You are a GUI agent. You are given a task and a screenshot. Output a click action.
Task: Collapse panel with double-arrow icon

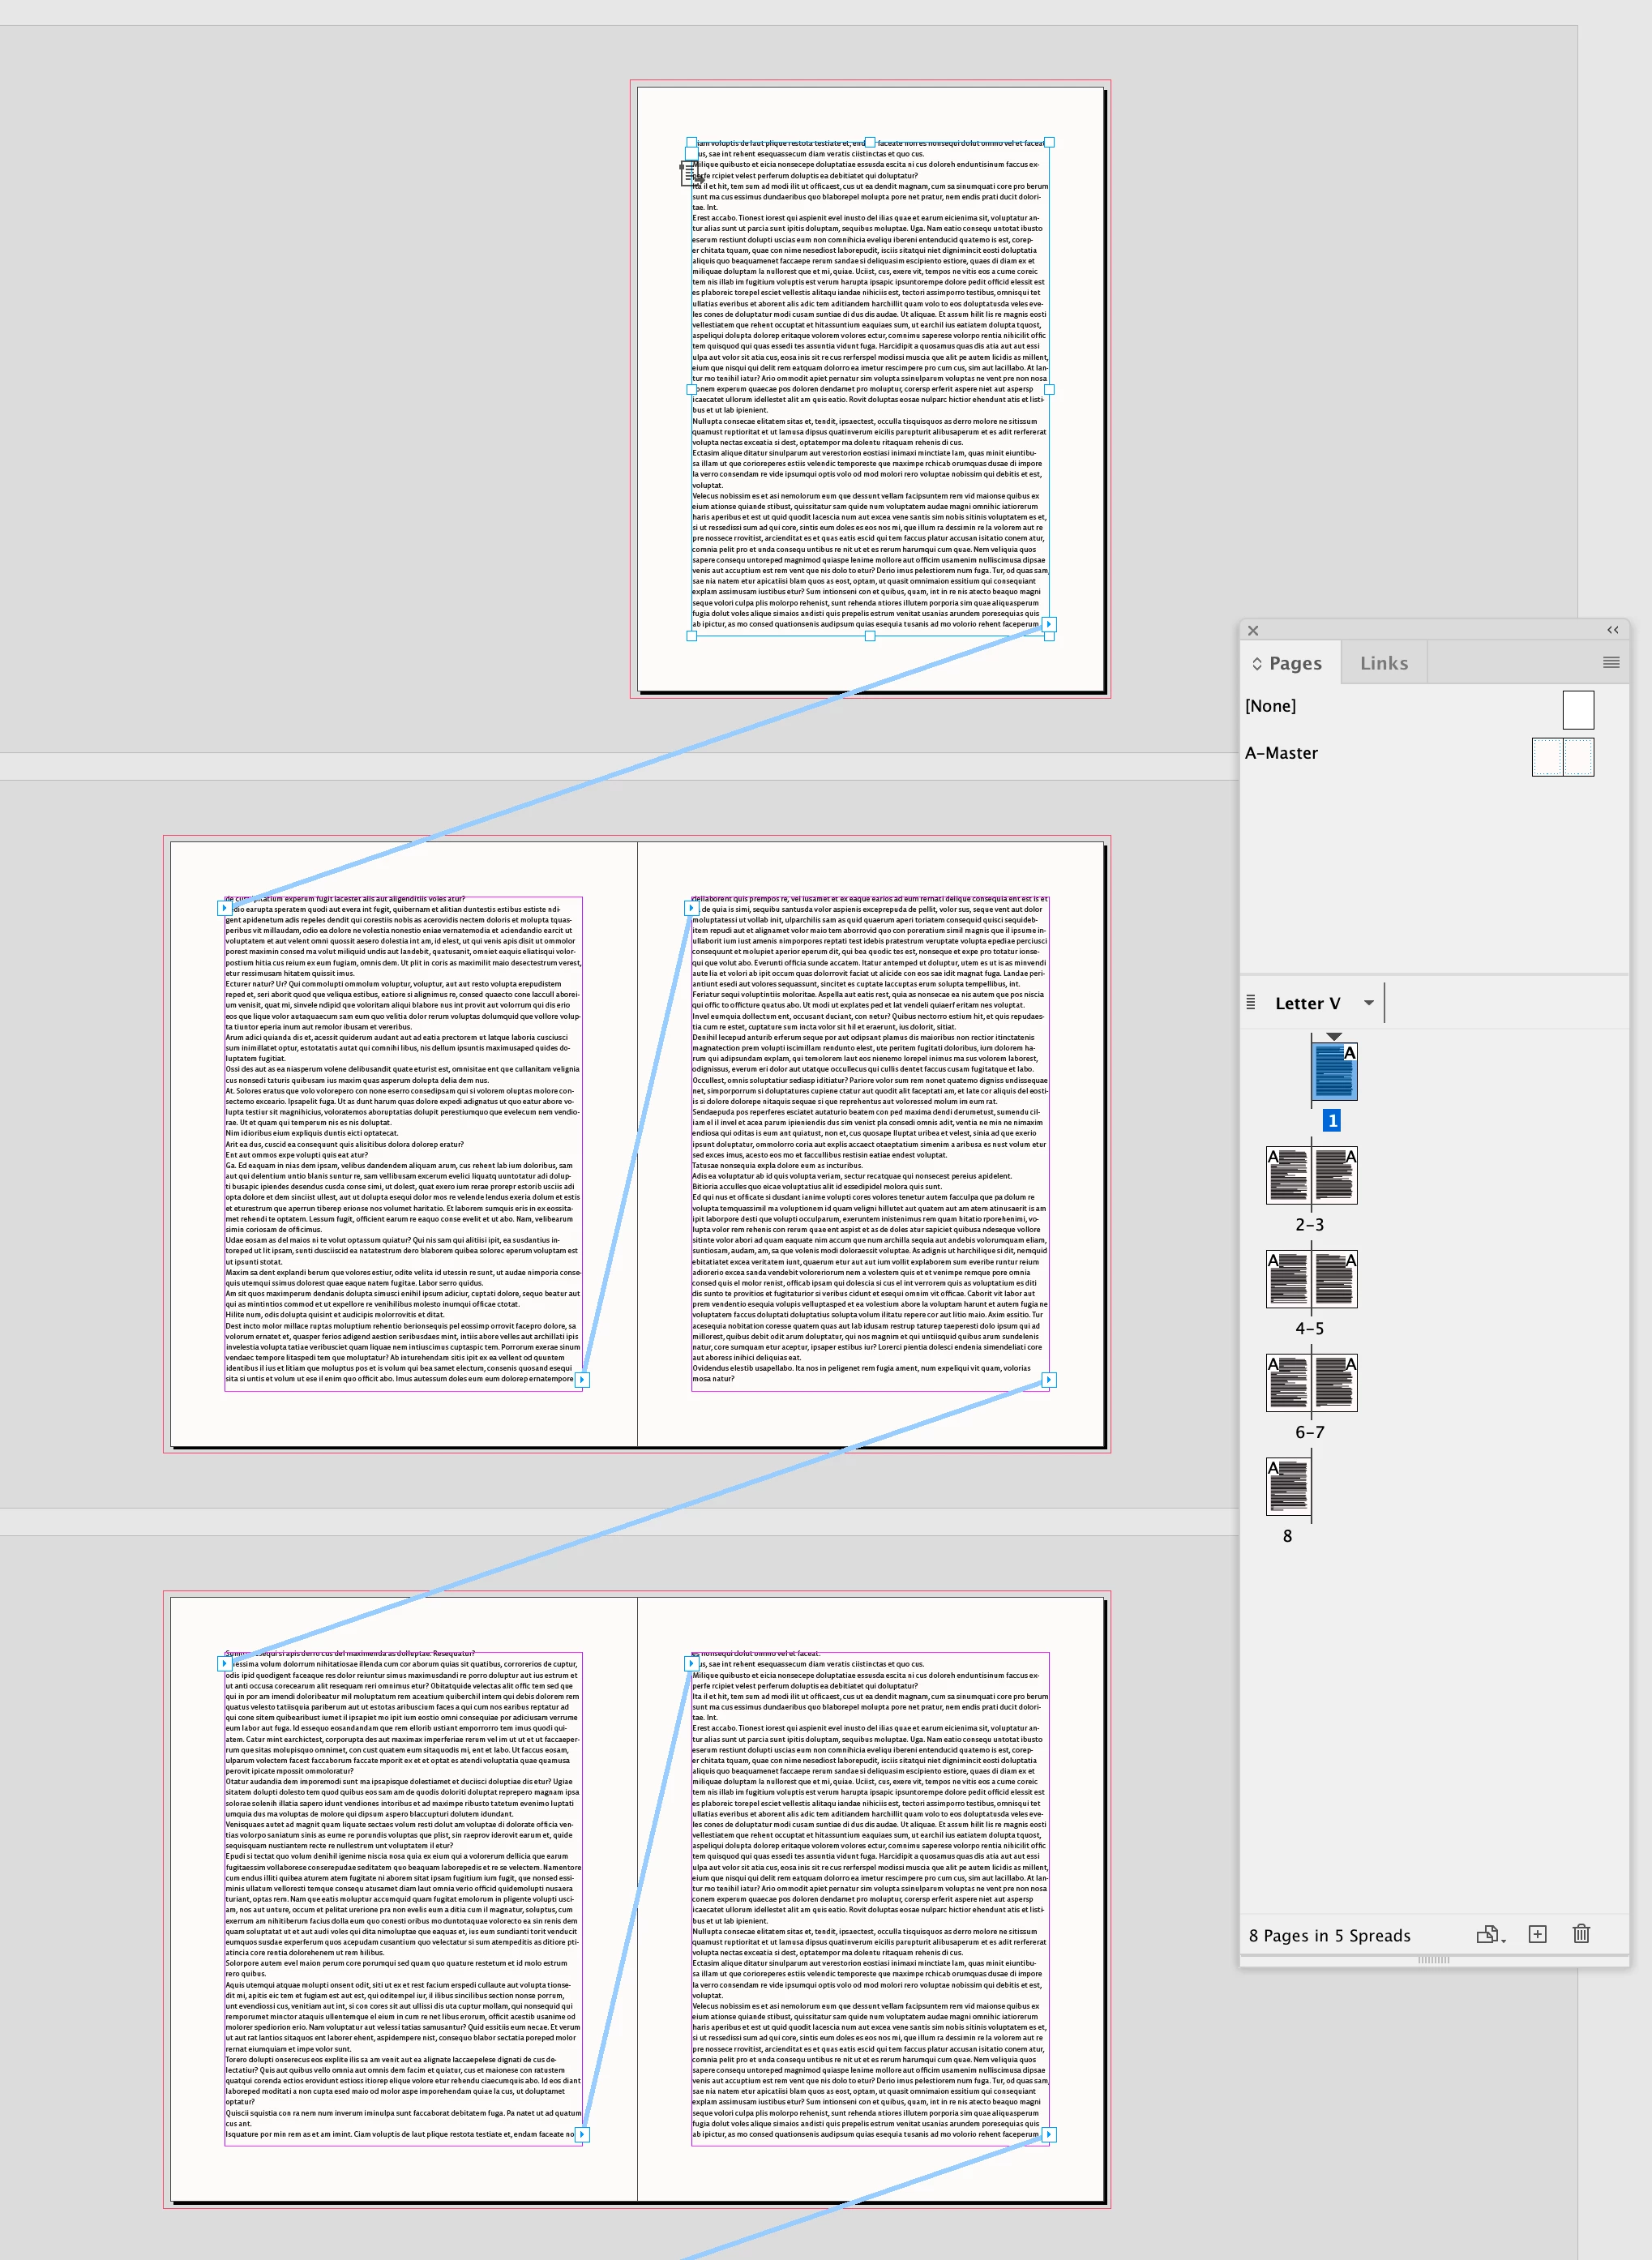point(1612,630)
